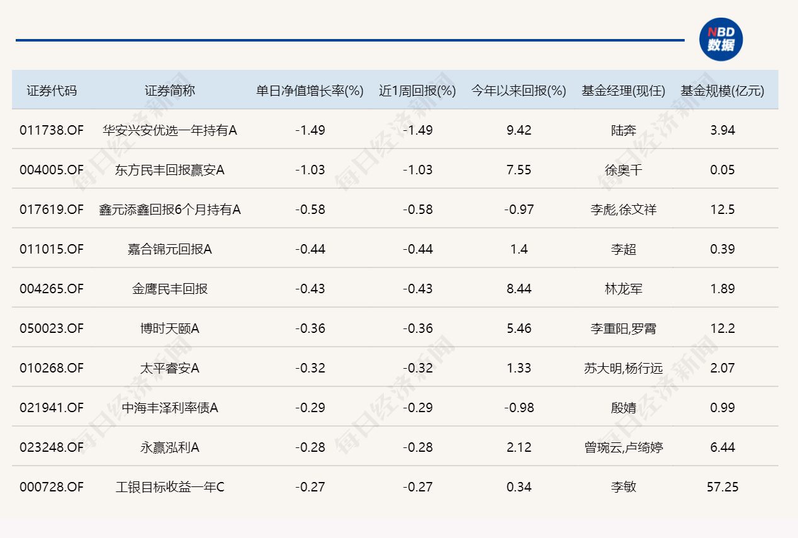Select 鑫元添鑫回报6个月持有A fund name
The width and height of the screenshot is (798, 538).
[170, 210]
